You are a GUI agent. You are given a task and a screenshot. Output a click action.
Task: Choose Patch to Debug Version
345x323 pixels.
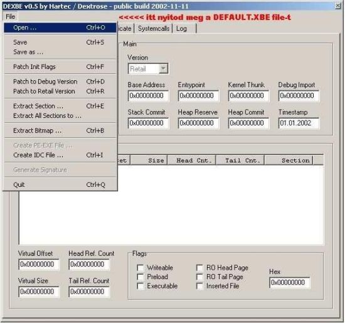[x=60, y=82]
